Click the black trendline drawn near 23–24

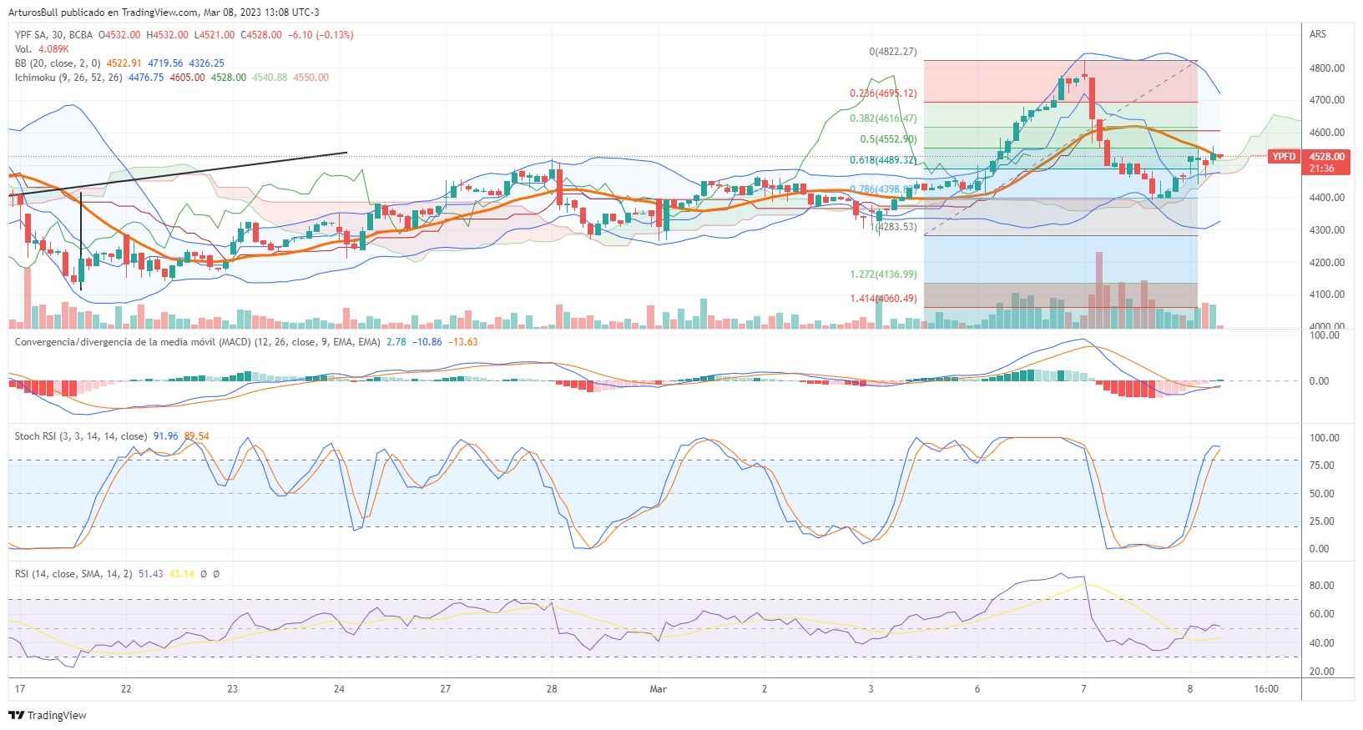(179, 174)
